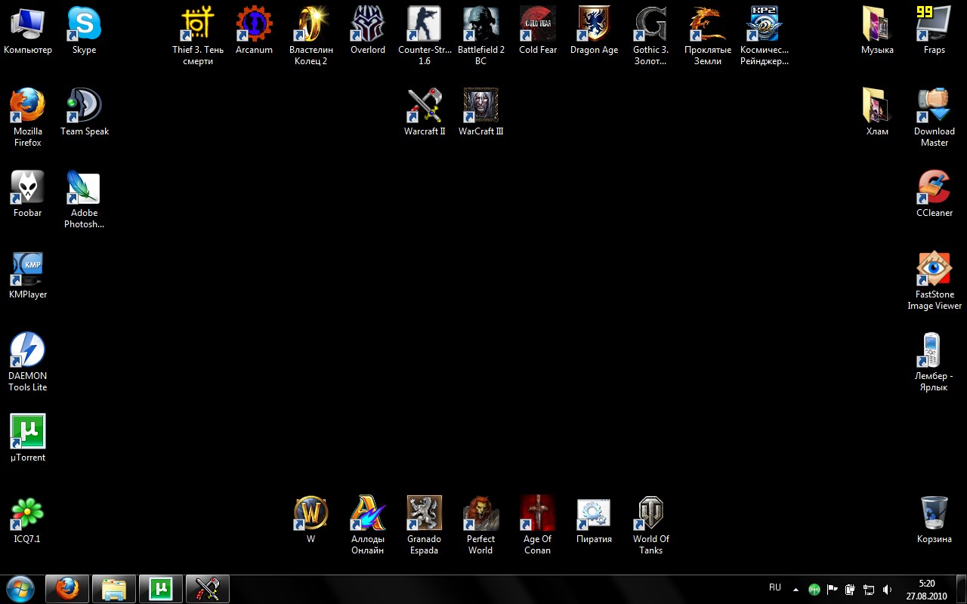967x604 pixels.
Task: Click the Cold Fear game icon
Action: click(x=538, y=30)
